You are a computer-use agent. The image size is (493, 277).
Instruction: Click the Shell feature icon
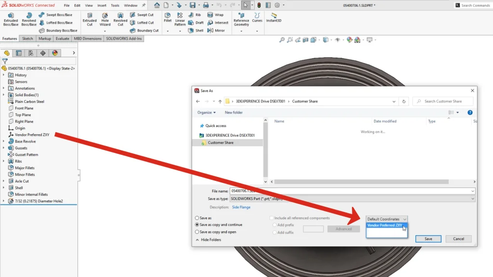pos(192,30)
